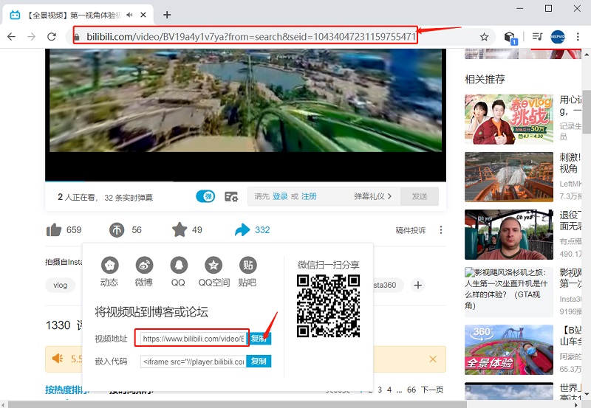Click the share arrow icon with 332
This screenshot has height=408, width=591.
(x=242, y=229)
